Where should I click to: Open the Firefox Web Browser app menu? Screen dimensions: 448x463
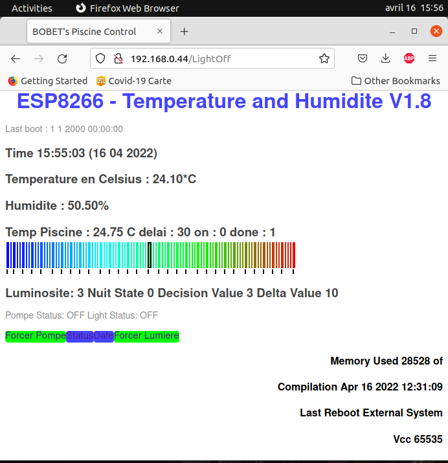tap(128, 8)
